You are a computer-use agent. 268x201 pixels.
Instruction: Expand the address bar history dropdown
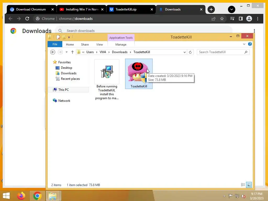pos(185,52)
